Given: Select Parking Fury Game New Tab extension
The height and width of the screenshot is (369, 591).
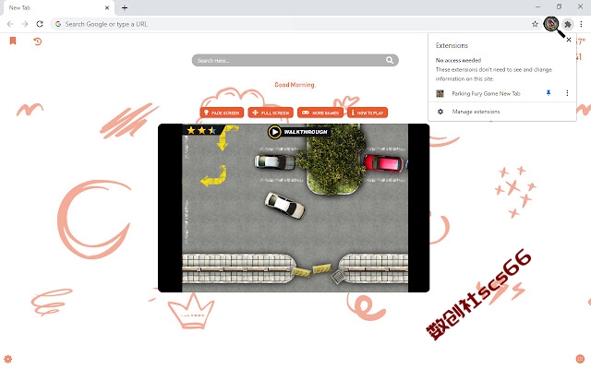Looking at the screenshot, I should [486, 93].
